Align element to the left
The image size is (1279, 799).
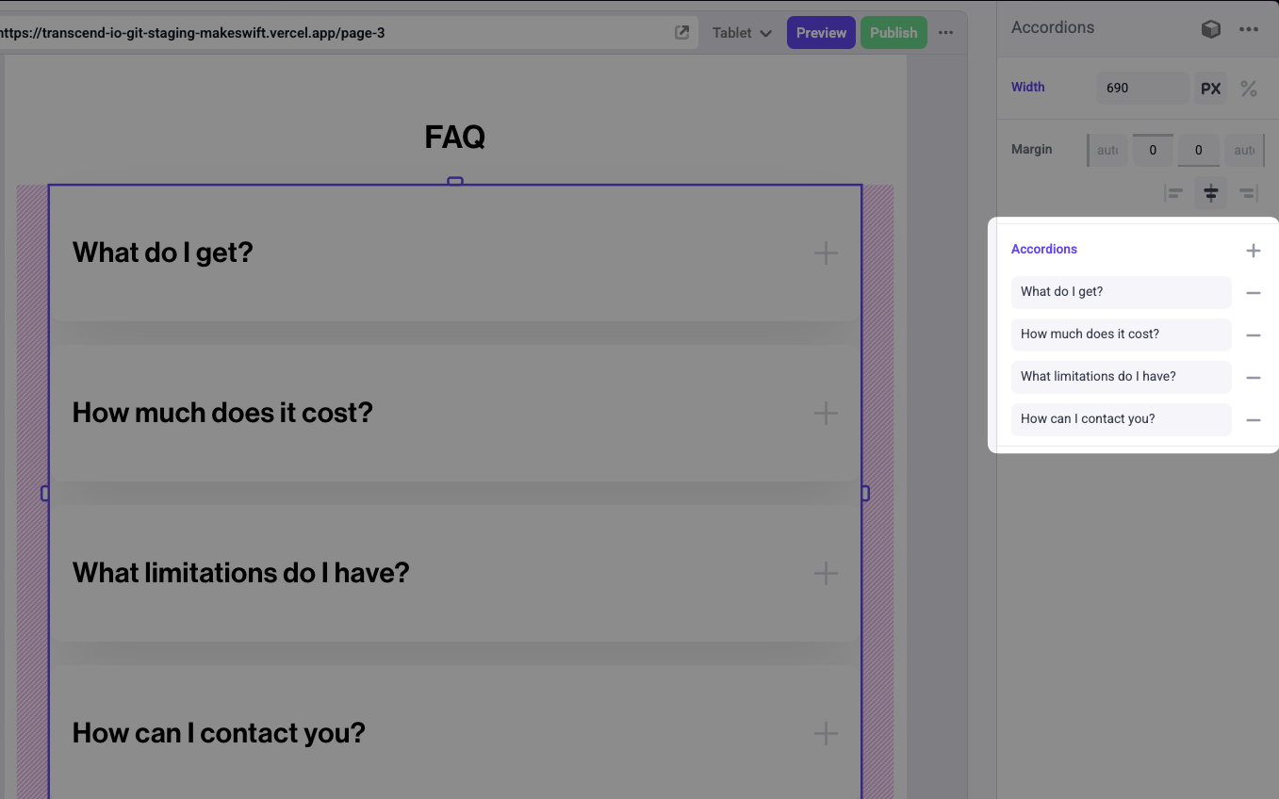click(x=1173, y=194)
